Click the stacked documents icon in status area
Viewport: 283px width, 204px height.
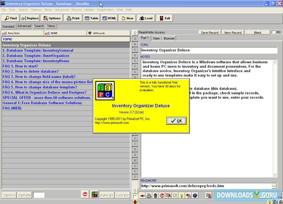click(275, 202)
